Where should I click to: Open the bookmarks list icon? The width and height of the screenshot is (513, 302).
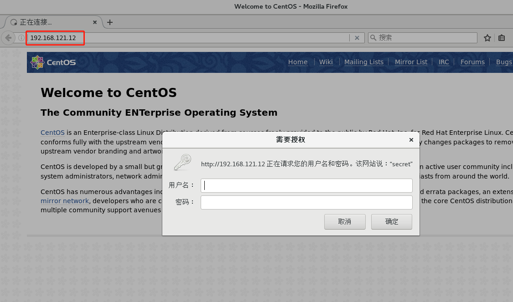click(x=502, y=38)
